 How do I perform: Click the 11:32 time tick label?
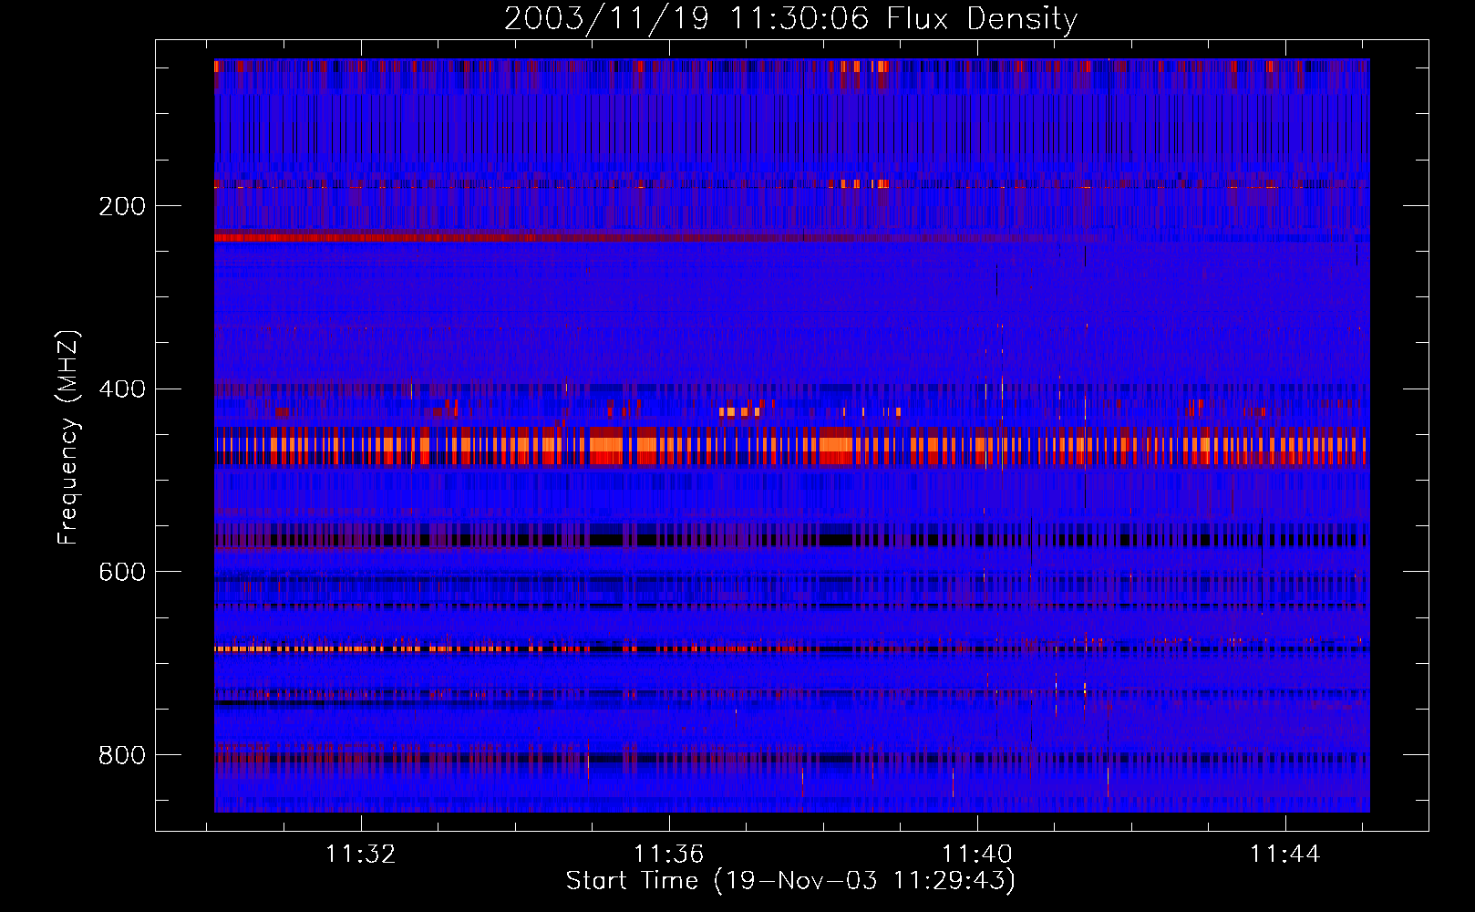[x=361, y=855]
